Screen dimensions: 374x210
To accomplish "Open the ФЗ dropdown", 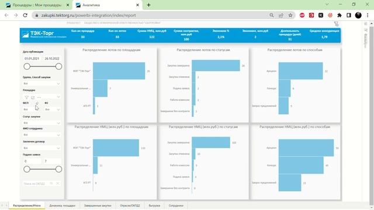I will click(52, 109).
